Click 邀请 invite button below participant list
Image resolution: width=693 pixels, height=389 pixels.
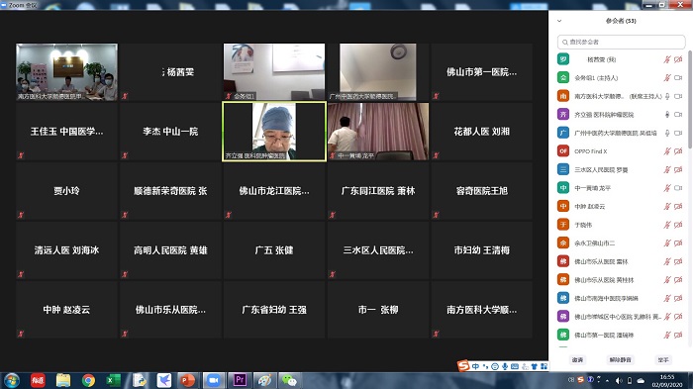point(577,360)
